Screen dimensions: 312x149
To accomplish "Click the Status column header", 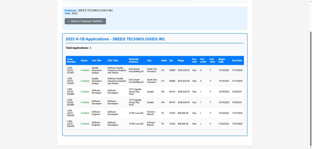I will coord(84,60).
